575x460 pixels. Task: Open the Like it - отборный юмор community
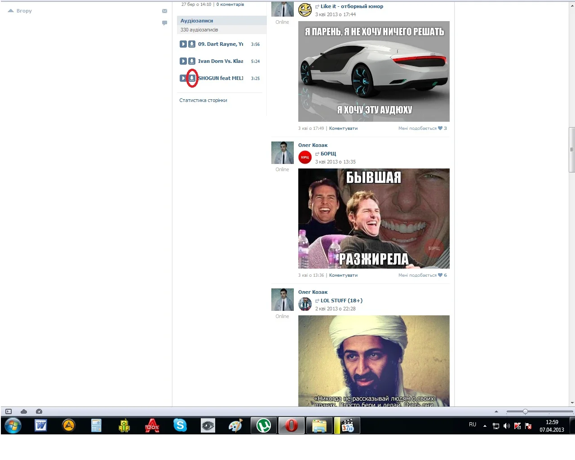[352, 6]
